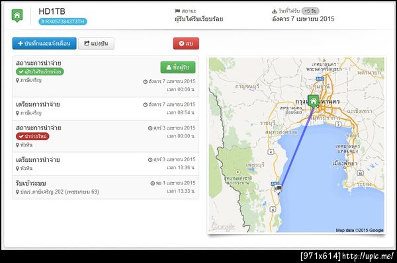The image size is (397, 263).
Task: Click the green recipient name button ชื่อผู้รับ
Action: coord(178,67)
